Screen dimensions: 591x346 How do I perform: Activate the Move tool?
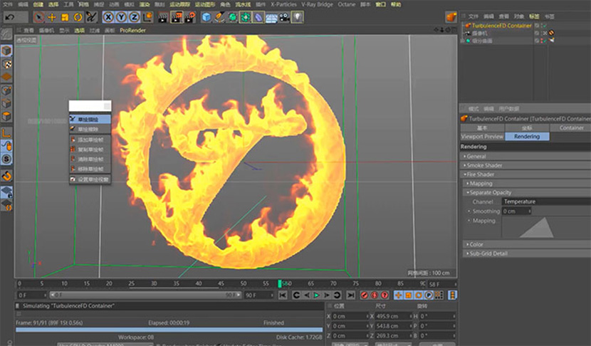click(52, 17)
